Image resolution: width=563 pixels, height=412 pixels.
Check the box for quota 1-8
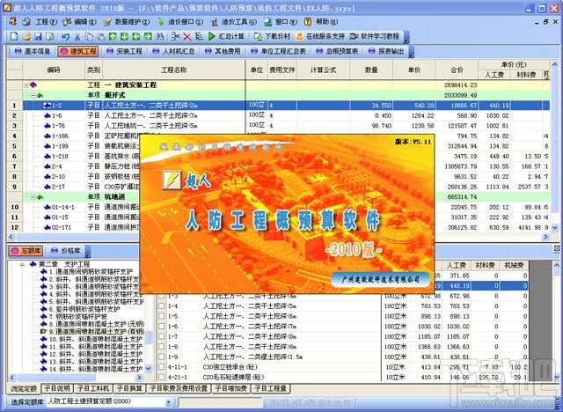162,347
